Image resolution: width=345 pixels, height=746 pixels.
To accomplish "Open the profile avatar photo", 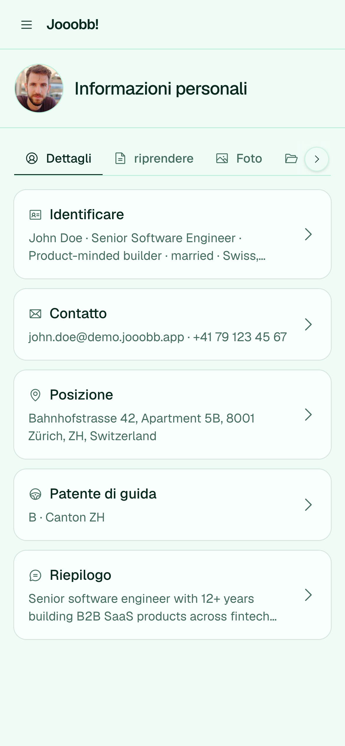I will (39, 88).
